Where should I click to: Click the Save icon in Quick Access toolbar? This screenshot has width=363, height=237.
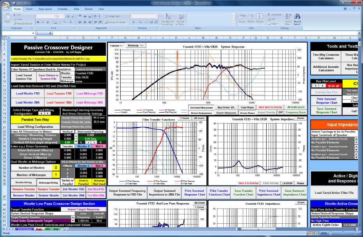(x=14, y=4)
